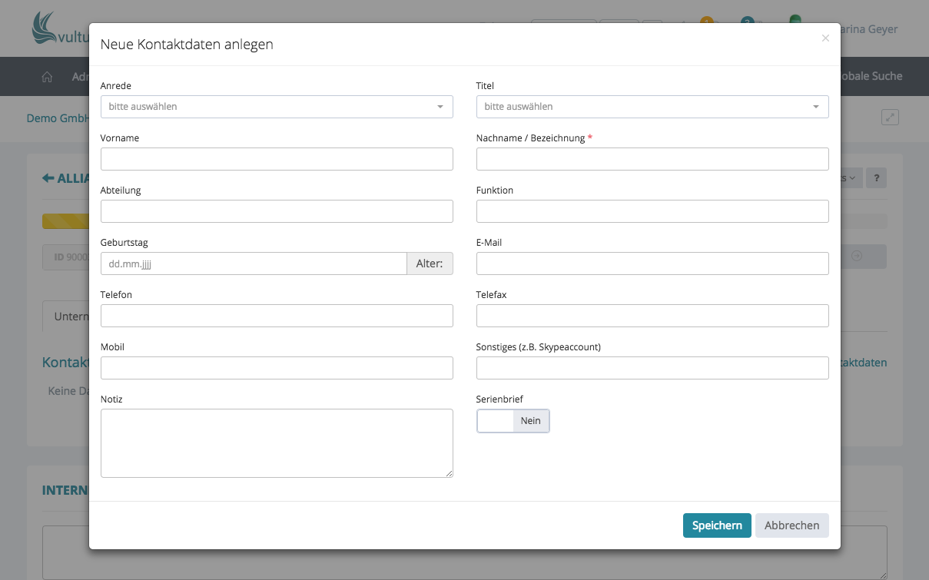
Task: Click the circled arrow icon beside the dialog
Action: (x=856, y=257)
